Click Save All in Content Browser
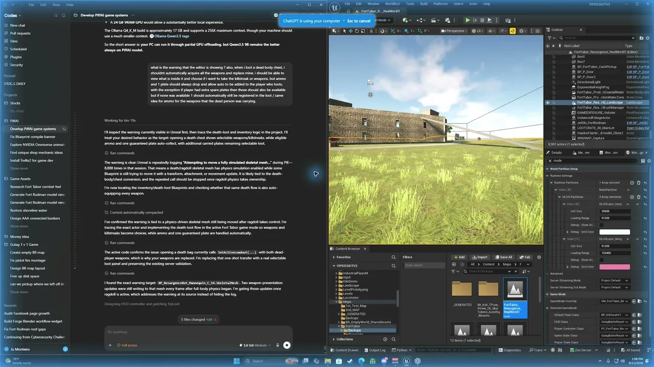The width and height of the screenshot is (654, 367). click(x=503, y=257)
